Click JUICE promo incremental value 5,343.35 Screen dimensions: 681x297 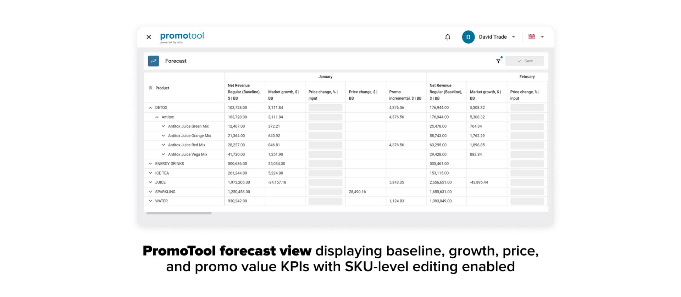(x=397, y=183)
